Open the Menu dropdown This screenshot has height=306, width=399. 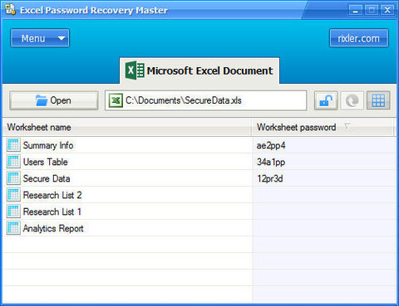(40, 38)
